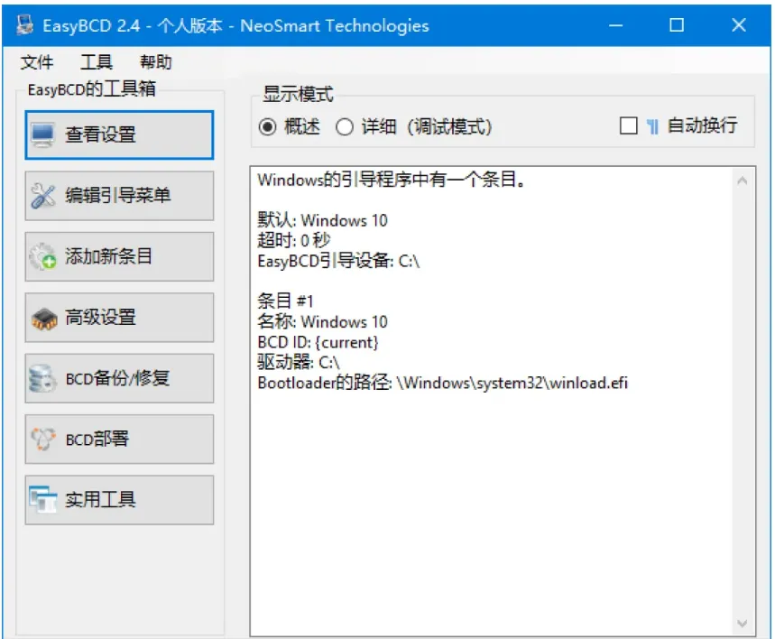Click the scrollbar down arrow in text pane

(742, 624)
